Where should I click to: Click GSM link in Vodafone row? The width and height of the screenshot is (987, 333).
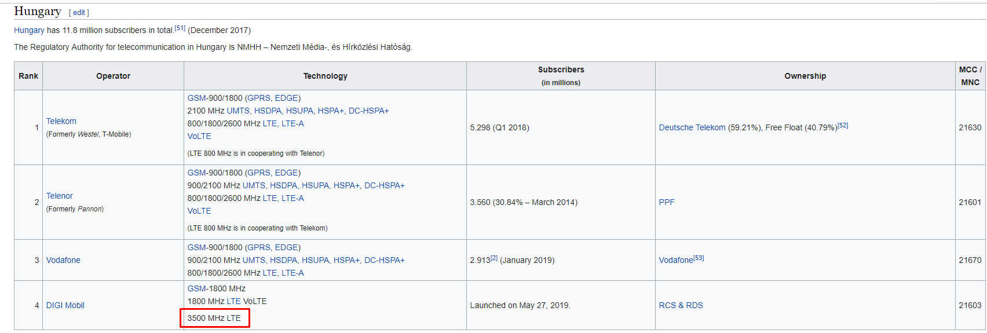197,247
